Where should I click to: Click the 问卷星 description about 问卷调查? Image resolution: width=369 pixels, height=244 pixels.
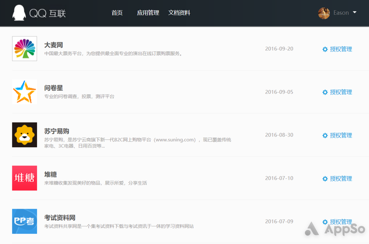point(79,96)
